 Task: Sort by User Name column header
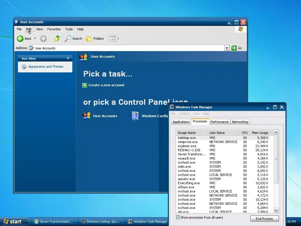point(223,133)
